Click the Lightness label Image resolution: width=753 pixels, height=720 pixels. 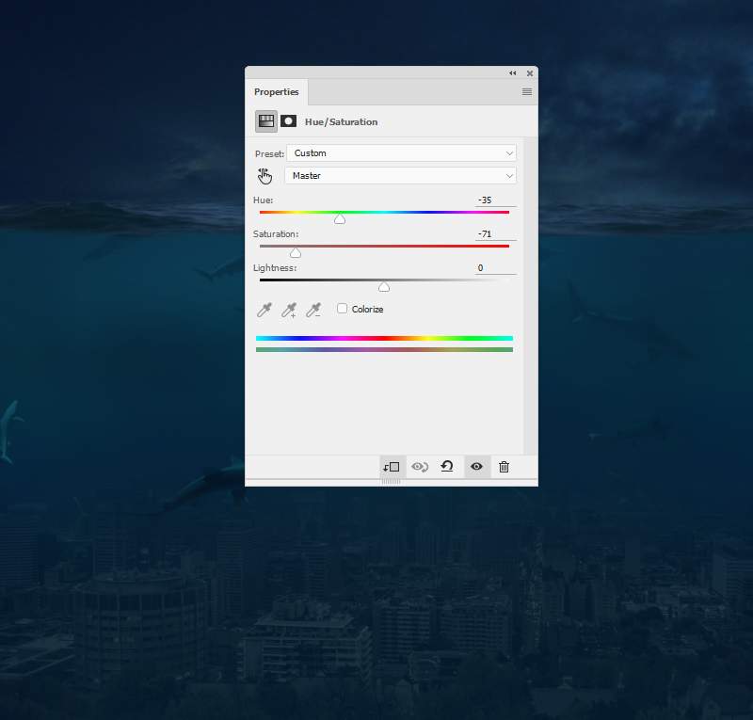(275, 268)
